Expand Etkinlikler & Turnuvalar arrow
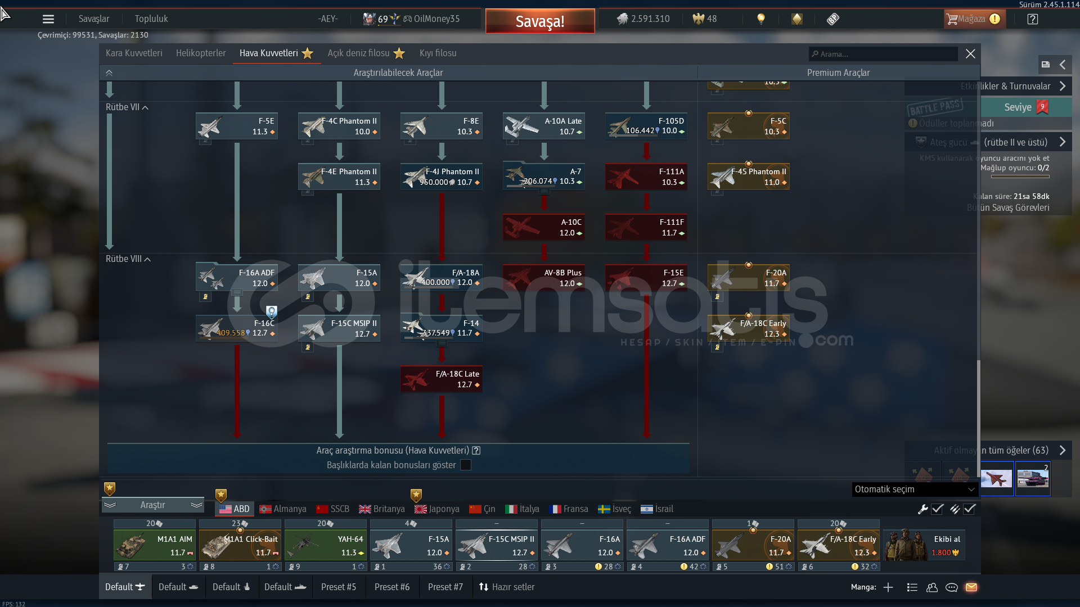Screen dimensions: 1080x607 pos(1063,87)
